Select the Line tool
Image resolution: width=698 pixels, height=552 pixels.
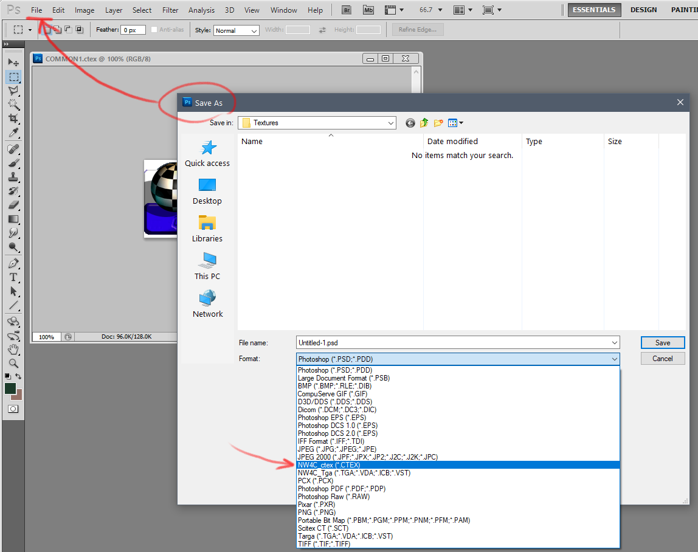(13, 305)
